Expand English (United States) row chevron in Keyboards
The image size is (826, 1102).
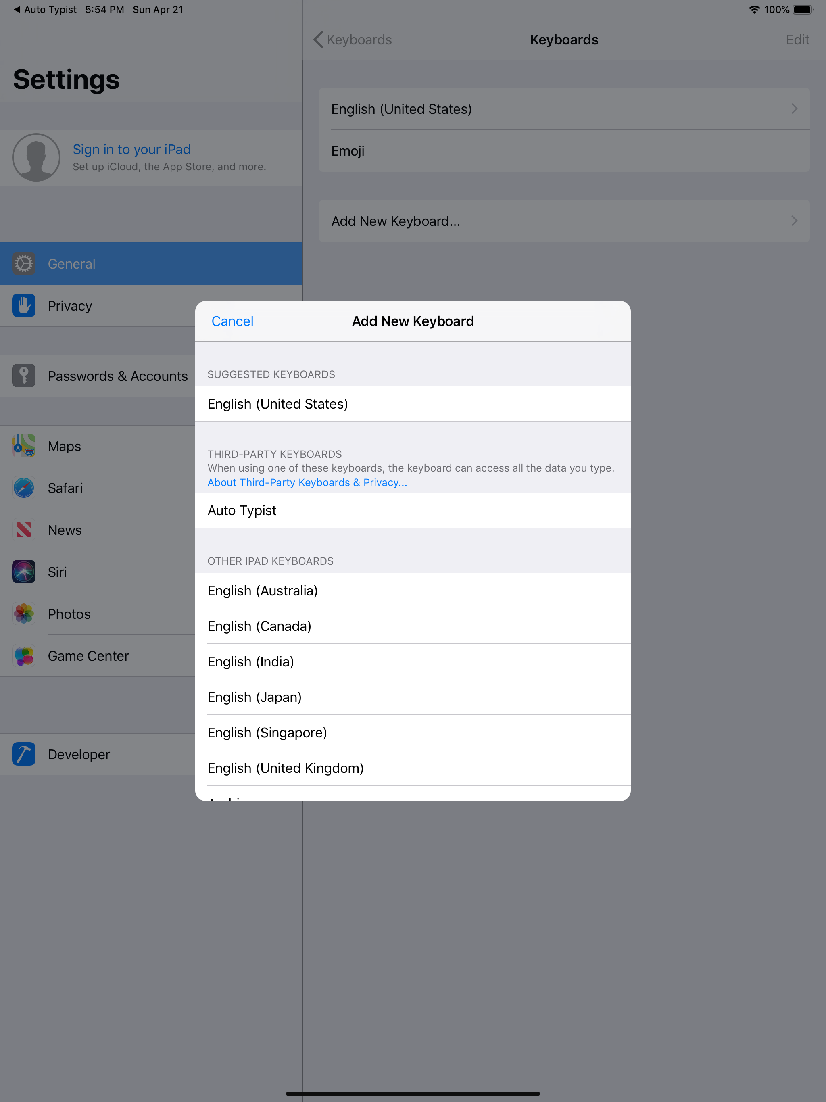pos(794,109)
